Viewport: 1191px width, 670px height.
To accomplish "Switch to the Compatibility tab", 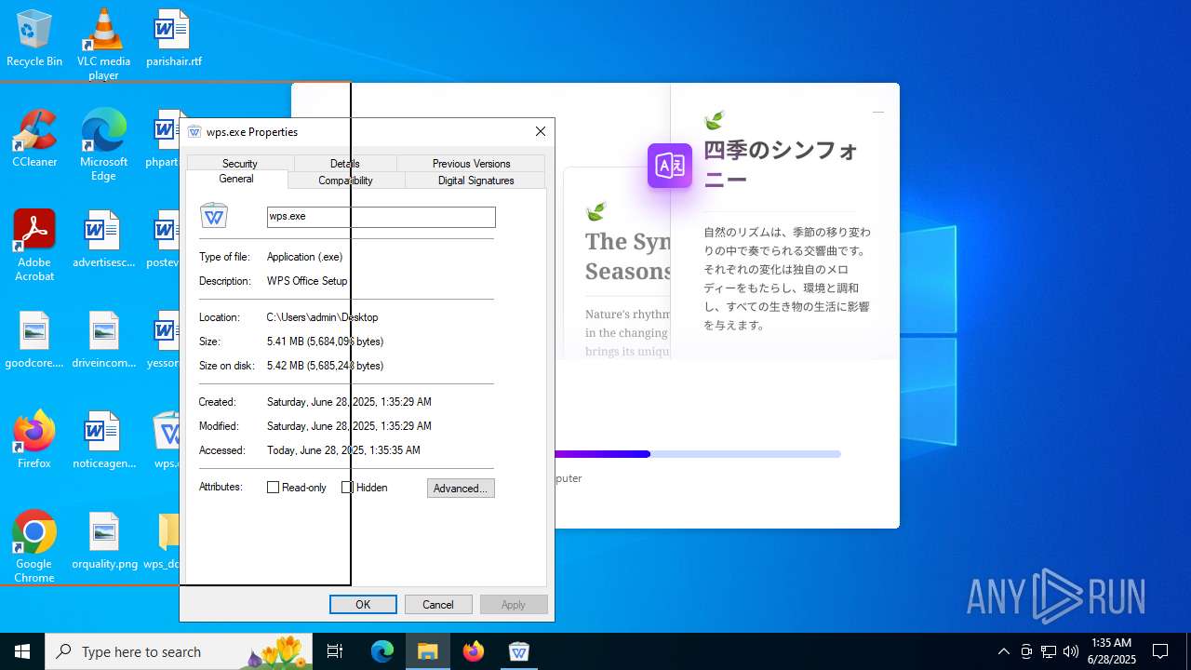I will pyautogui.click(x=345, y=181).
